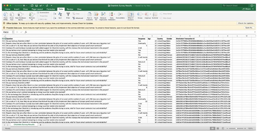258x131 pixels.
Task: Click the Filter funnel icon
Action: (68, 14)
